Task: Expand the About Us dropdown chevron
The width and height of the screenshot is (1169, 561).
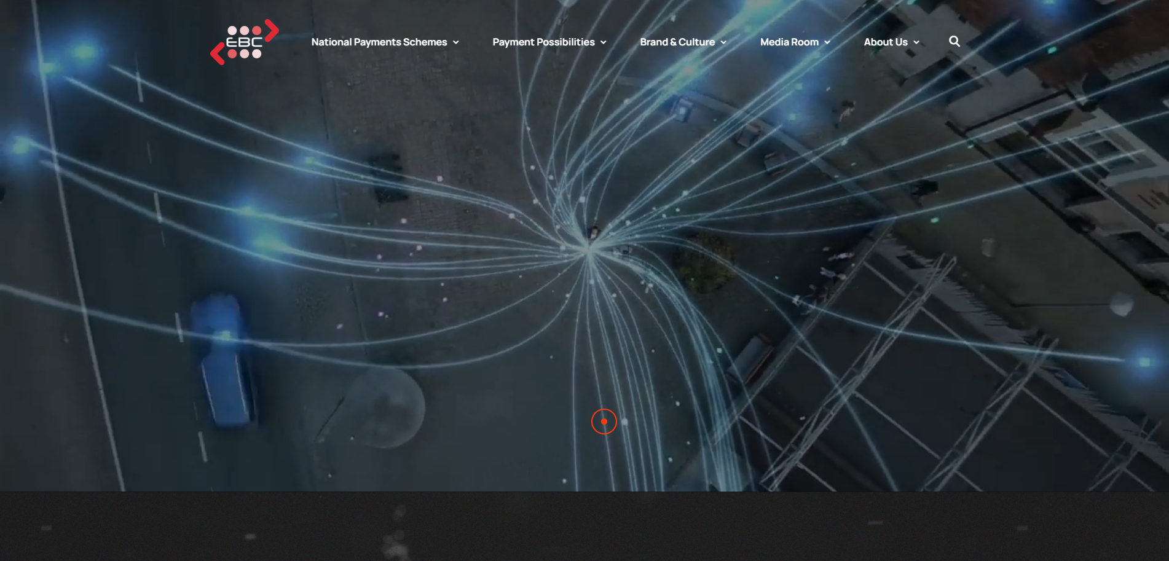Action: coord(916,42)
